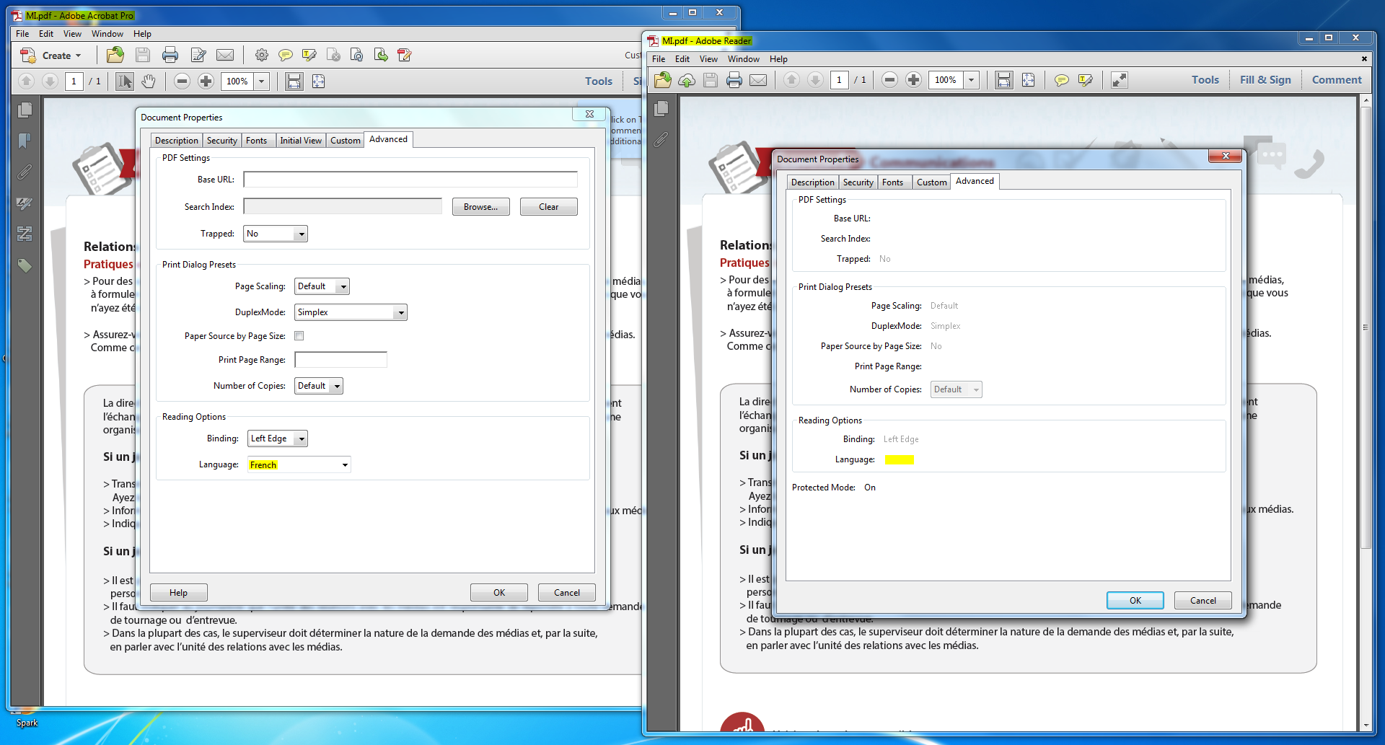The height and width of the screenshot is (745, 1385).
Task: Open the Bookmarks panel
Action: [25, 141]
